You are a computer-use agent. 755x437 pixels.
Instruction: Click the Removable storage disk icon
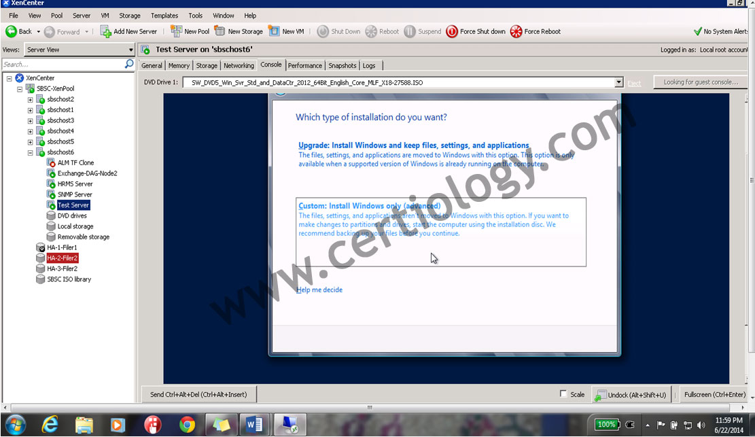click(x=51, y=237)
